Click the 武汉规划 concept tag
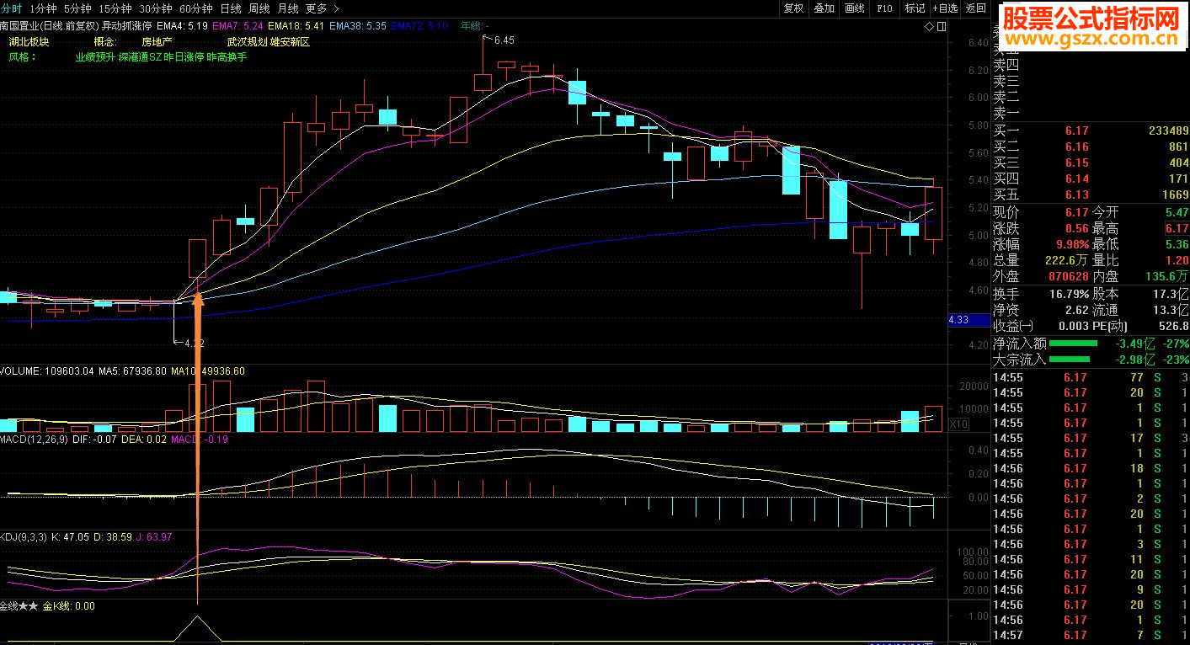 coord(248,42)
